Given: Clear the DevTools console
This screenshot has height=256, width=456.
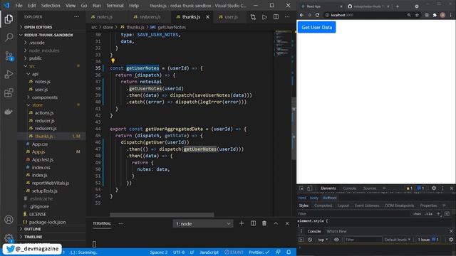Looking at the screenshot, I should coord(310,240).
